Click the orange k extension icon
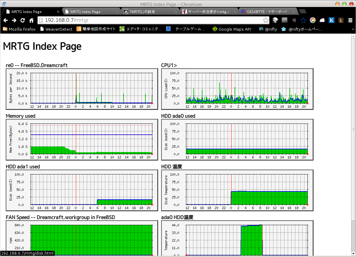 point(341,20)
